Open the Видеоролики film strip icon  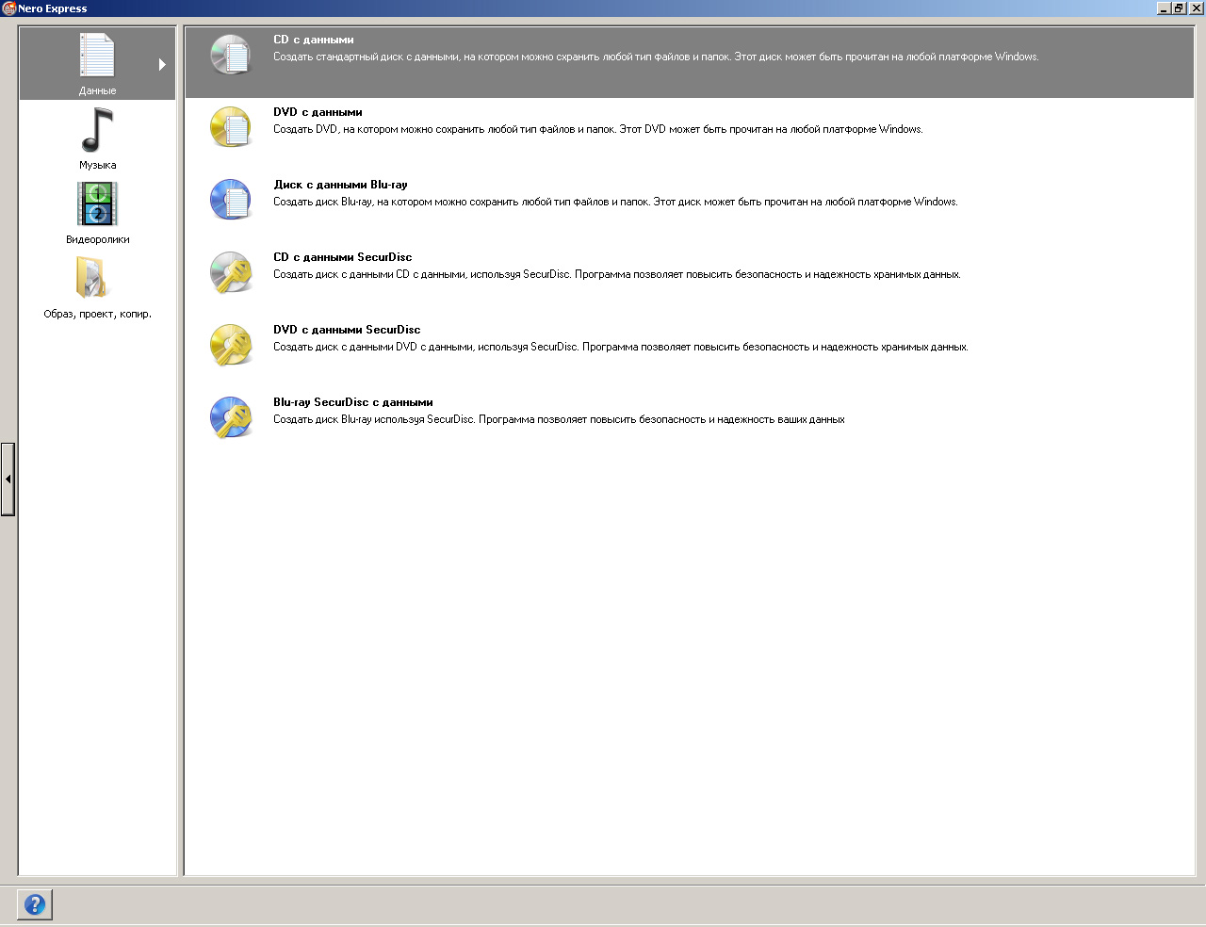point(97,203)
